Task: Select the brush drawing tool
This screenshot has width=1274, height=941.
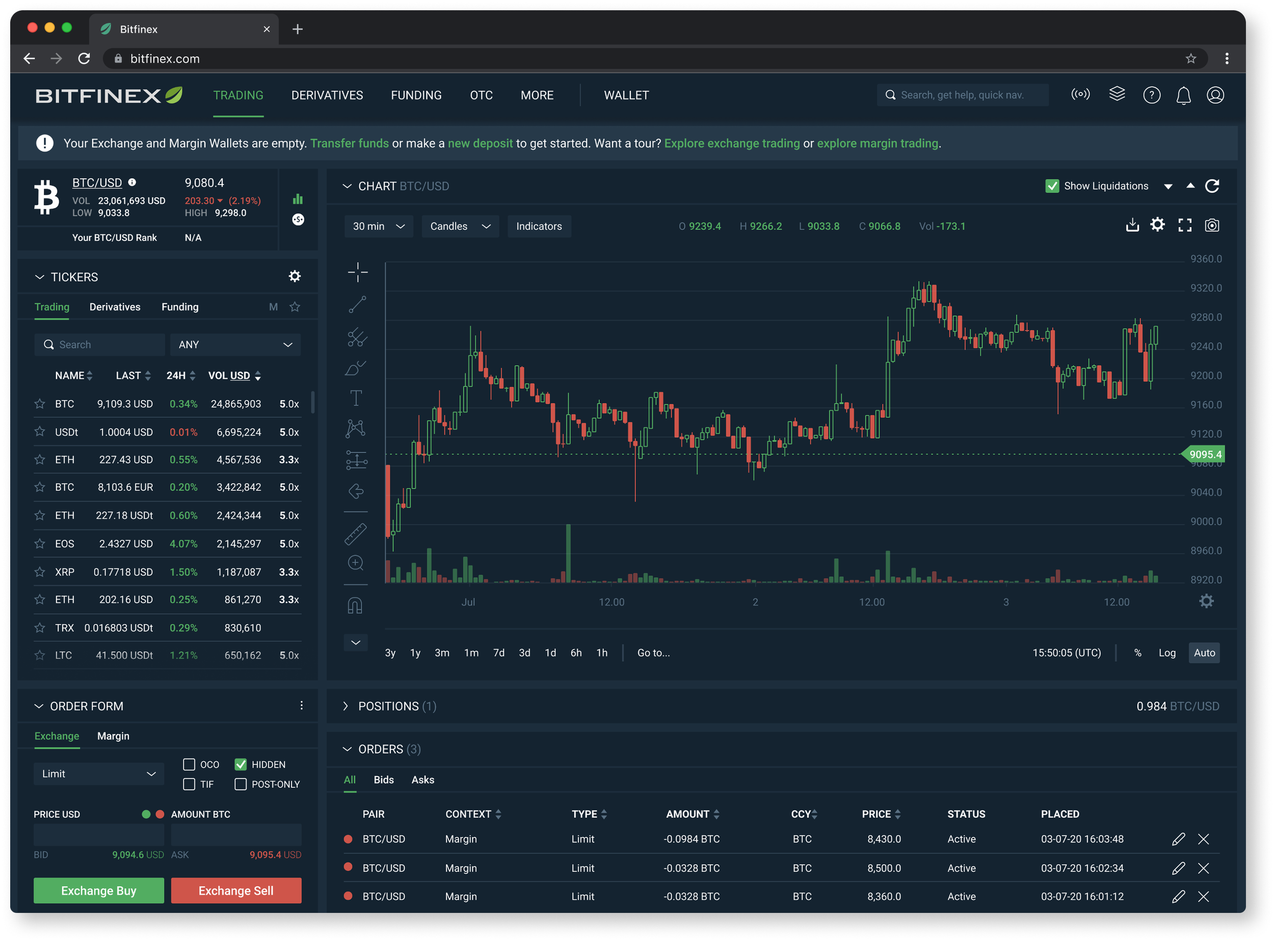Action: click(356, 368)
